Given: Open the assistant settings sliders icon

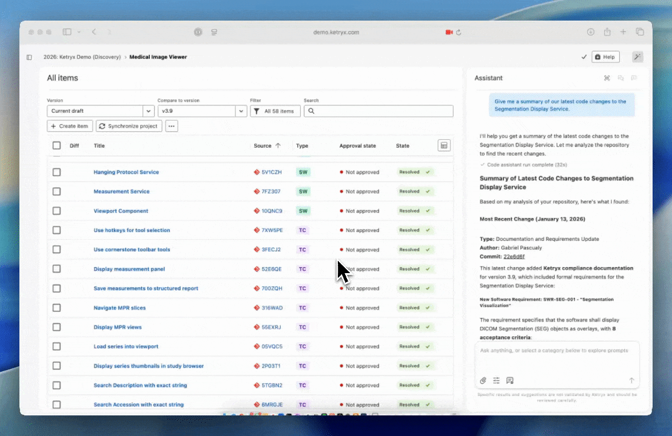Looking at the screenshot, I should [x=496, y=380].
